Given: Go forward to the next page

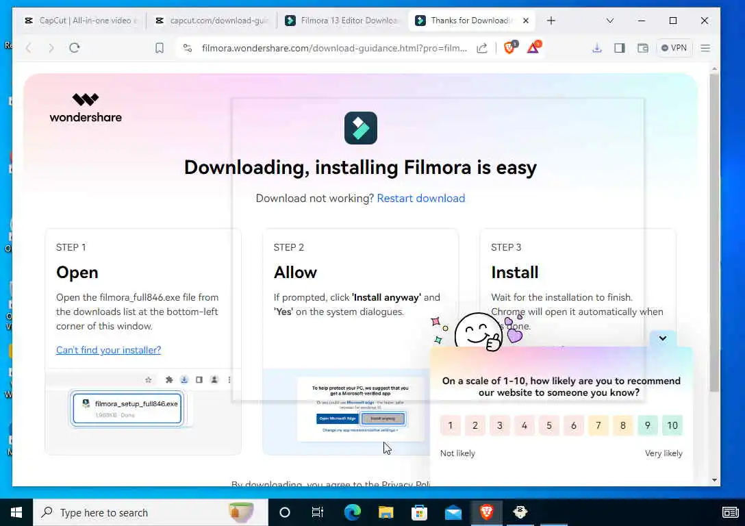Looking at the screenshot, I should point(51,48).
